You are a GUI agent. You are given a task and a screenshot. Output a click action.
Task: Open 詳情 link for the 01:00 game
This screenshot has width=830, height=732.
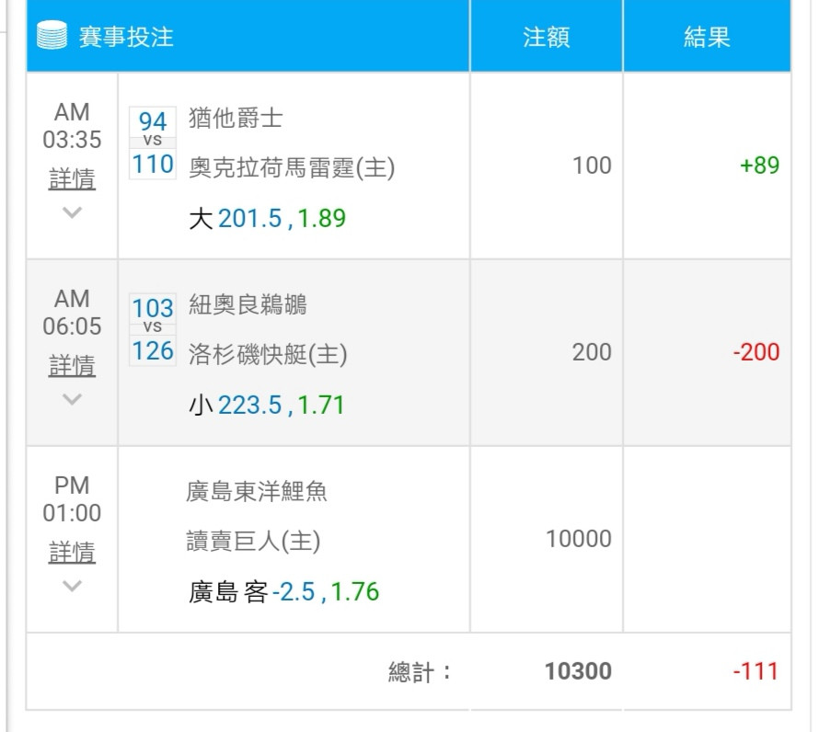tap(72, 552)
